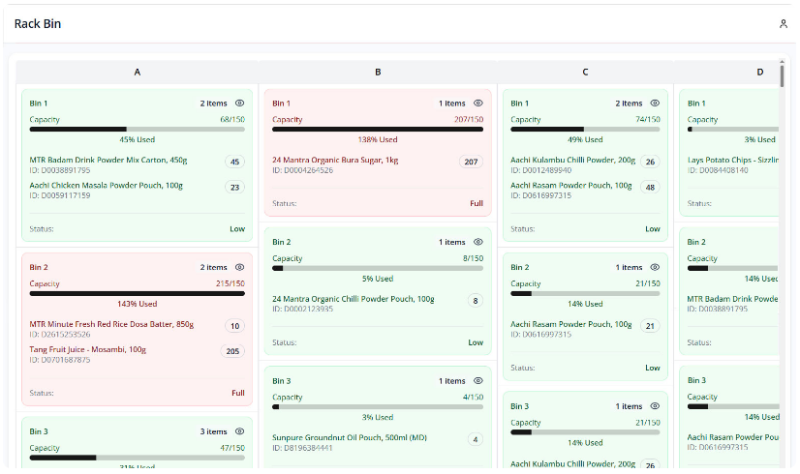Click the vertical scrollbar on right
The image size is (800, 474).
782,77
